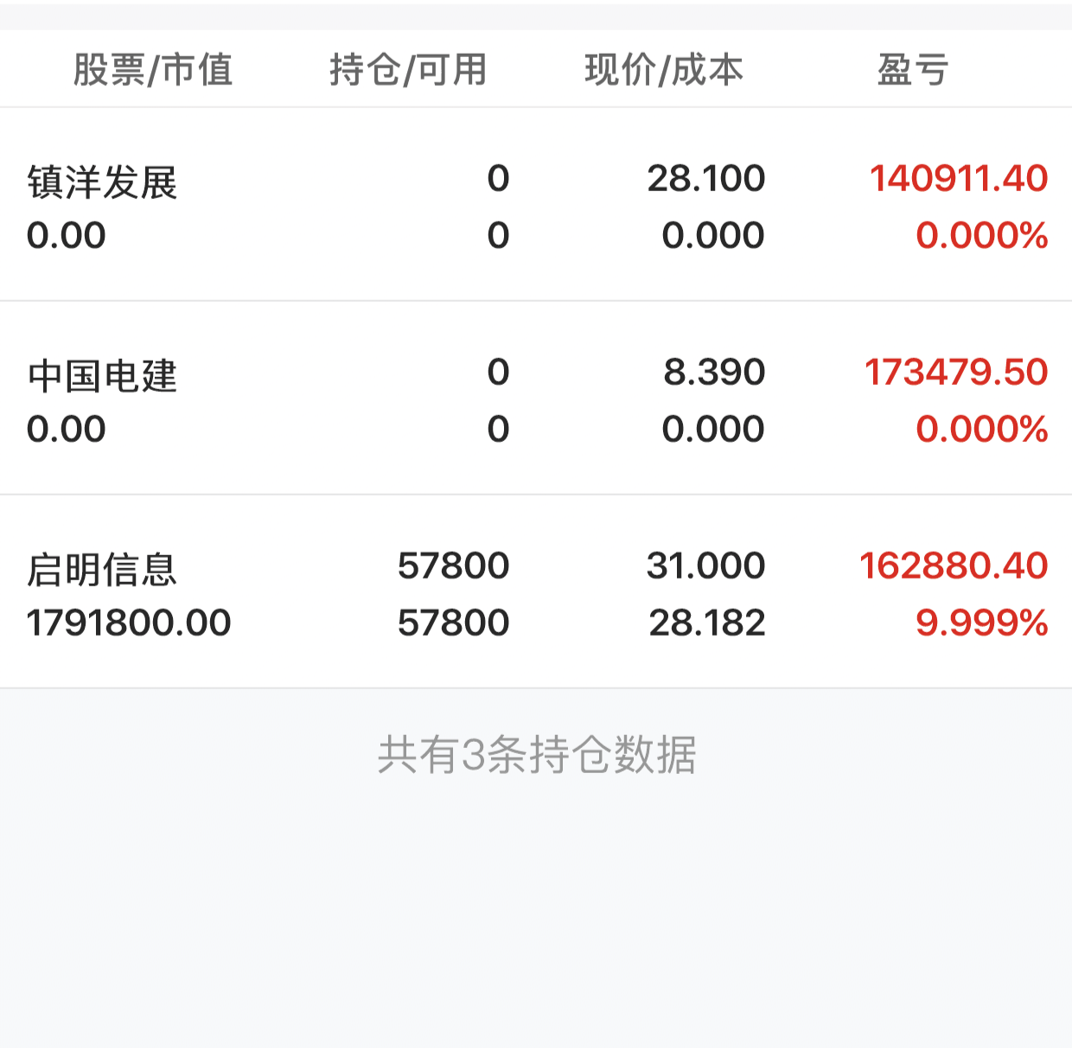Open the 中国电建 stock row
1072x1048 pixels.
click(x=536, y=399)
